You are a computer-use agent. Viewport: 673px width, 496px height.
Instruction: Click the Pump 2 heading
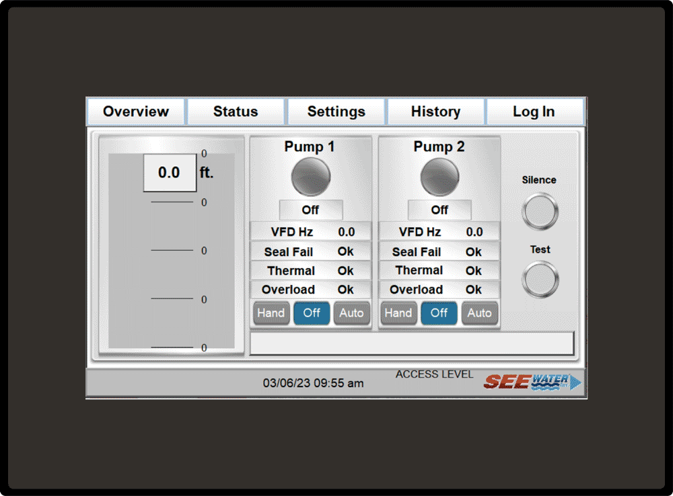[x=439, y=147]
